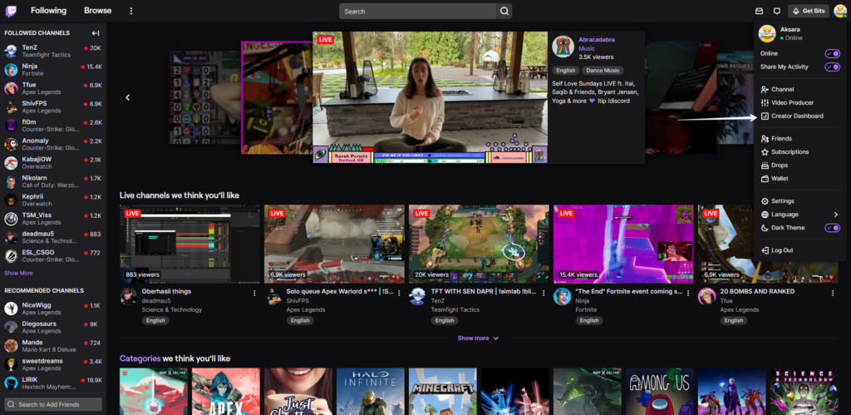Expand the Language submenu chevron
Viewport: 851px width, 415px height.
[x=836, y=215]
